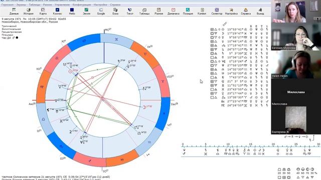321x180 pixels.
Task: Open the Селектор toolbar icon
Action: [217, 11]
